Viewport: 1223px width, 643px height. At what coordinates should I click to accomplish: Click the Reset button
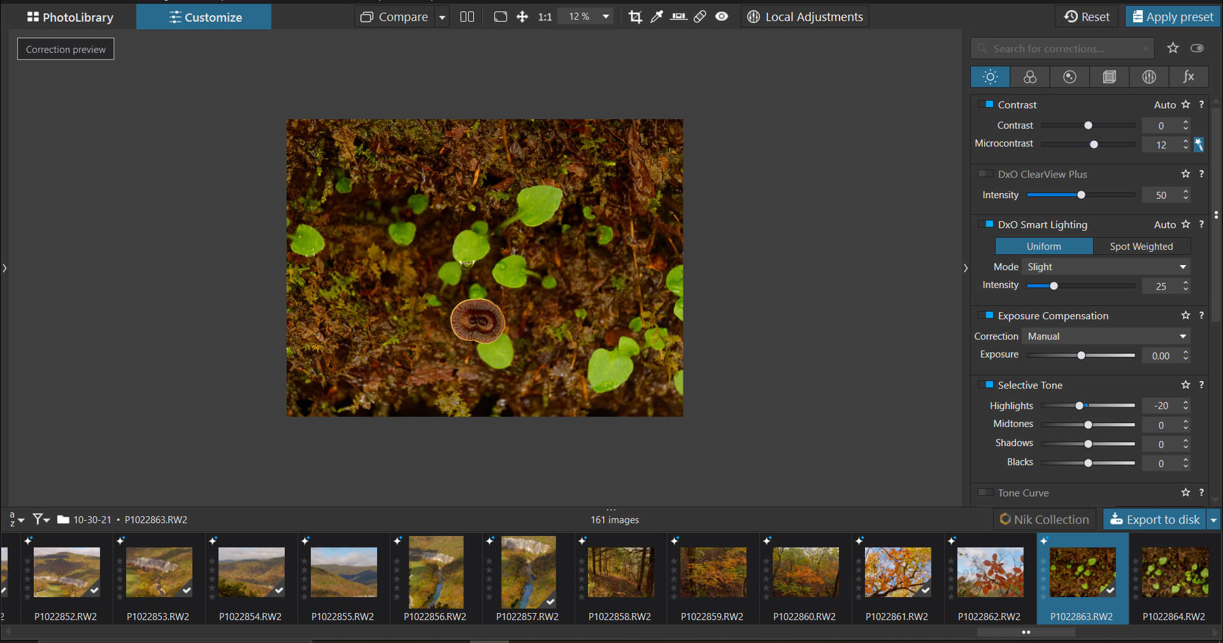(1087, 17)
